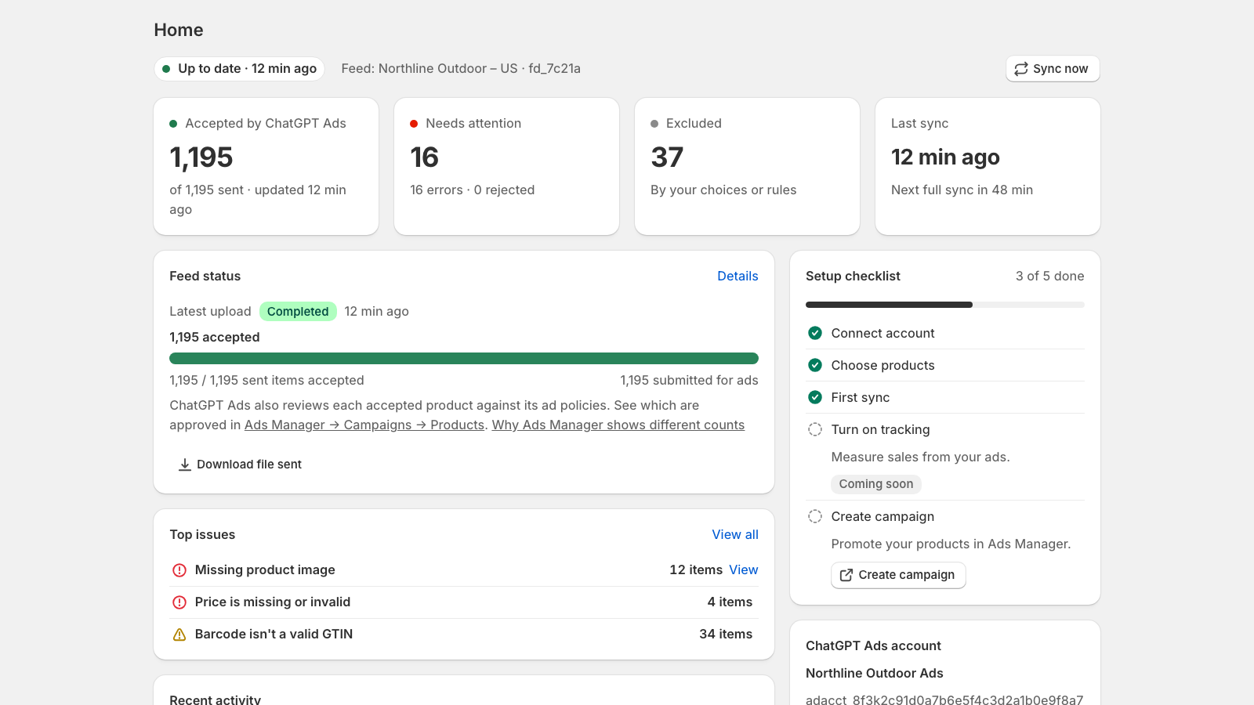Open Ads Manager → Campaigns → Products link

click(x=364, y=425)
